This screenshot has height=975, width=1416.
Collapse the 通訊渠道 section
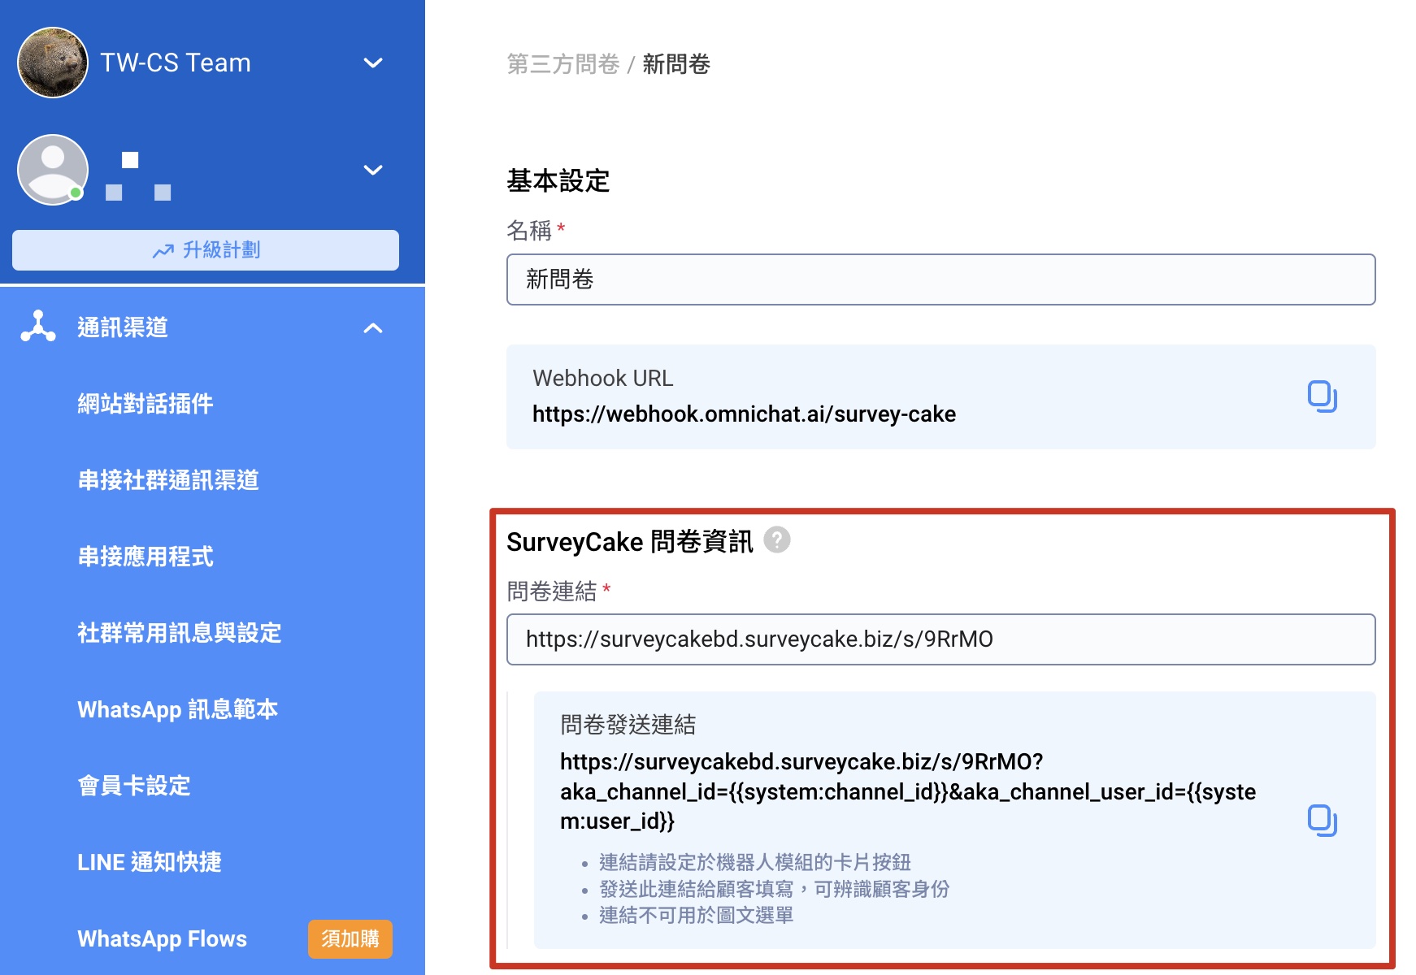pyautogui.click(x=373, y=327)
